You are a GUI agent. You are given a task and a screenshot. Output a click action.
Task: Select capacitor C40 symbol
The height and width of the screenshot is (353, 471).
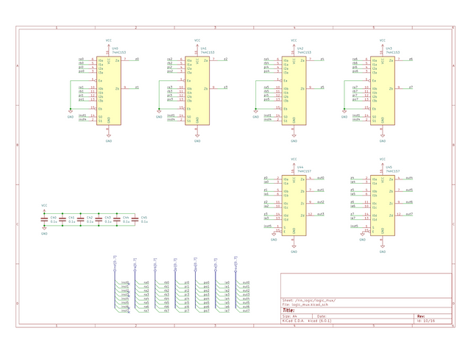(44, 219)
